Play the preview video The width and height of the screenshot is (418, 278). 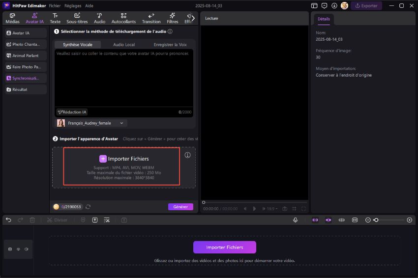[x=254, y=209]
